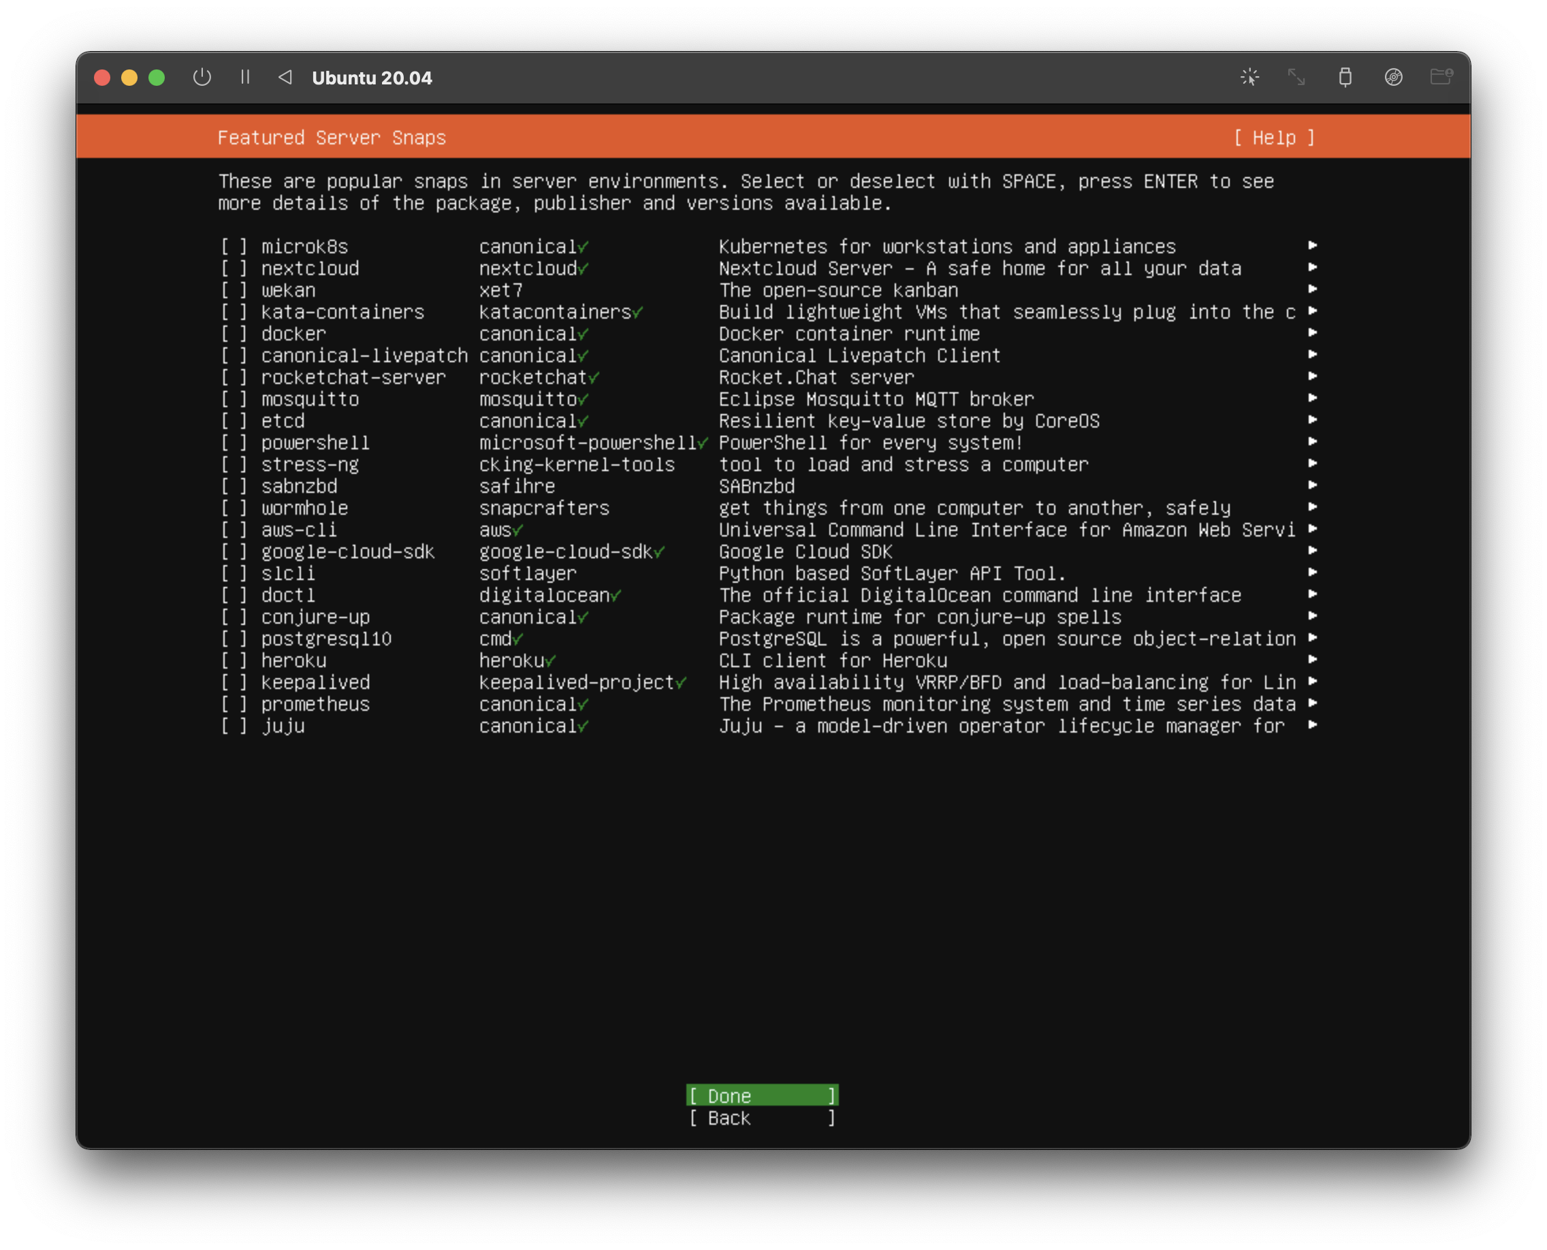
Task: Click the back triangle restart icon
Action: pyautogui.click(x=285, y=77)
